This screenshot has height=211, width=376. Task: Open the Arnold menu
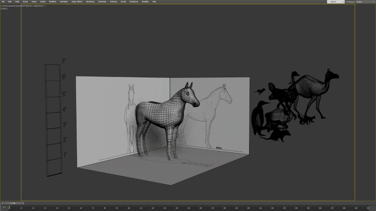(123, 2)
